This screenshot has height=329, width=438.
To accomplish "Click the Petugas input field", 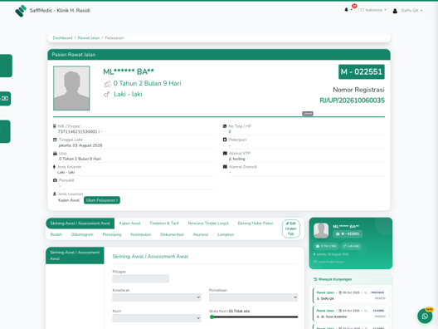I will click(x=140, y=278).
